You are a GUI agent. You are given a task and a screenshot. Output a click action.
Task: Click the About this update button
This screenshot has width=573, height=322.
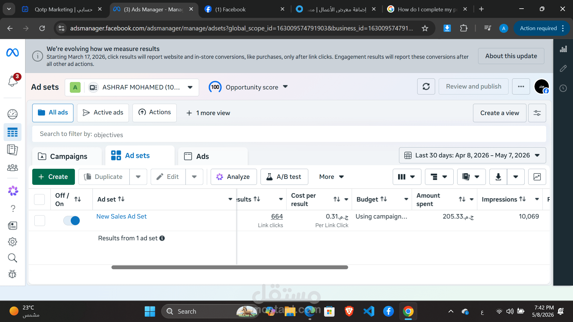pos(511,56)
